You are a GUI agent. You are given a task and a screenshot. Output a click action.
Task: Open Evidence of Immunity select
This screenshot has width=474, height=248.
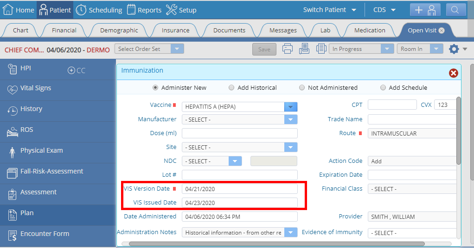[412, 233]
